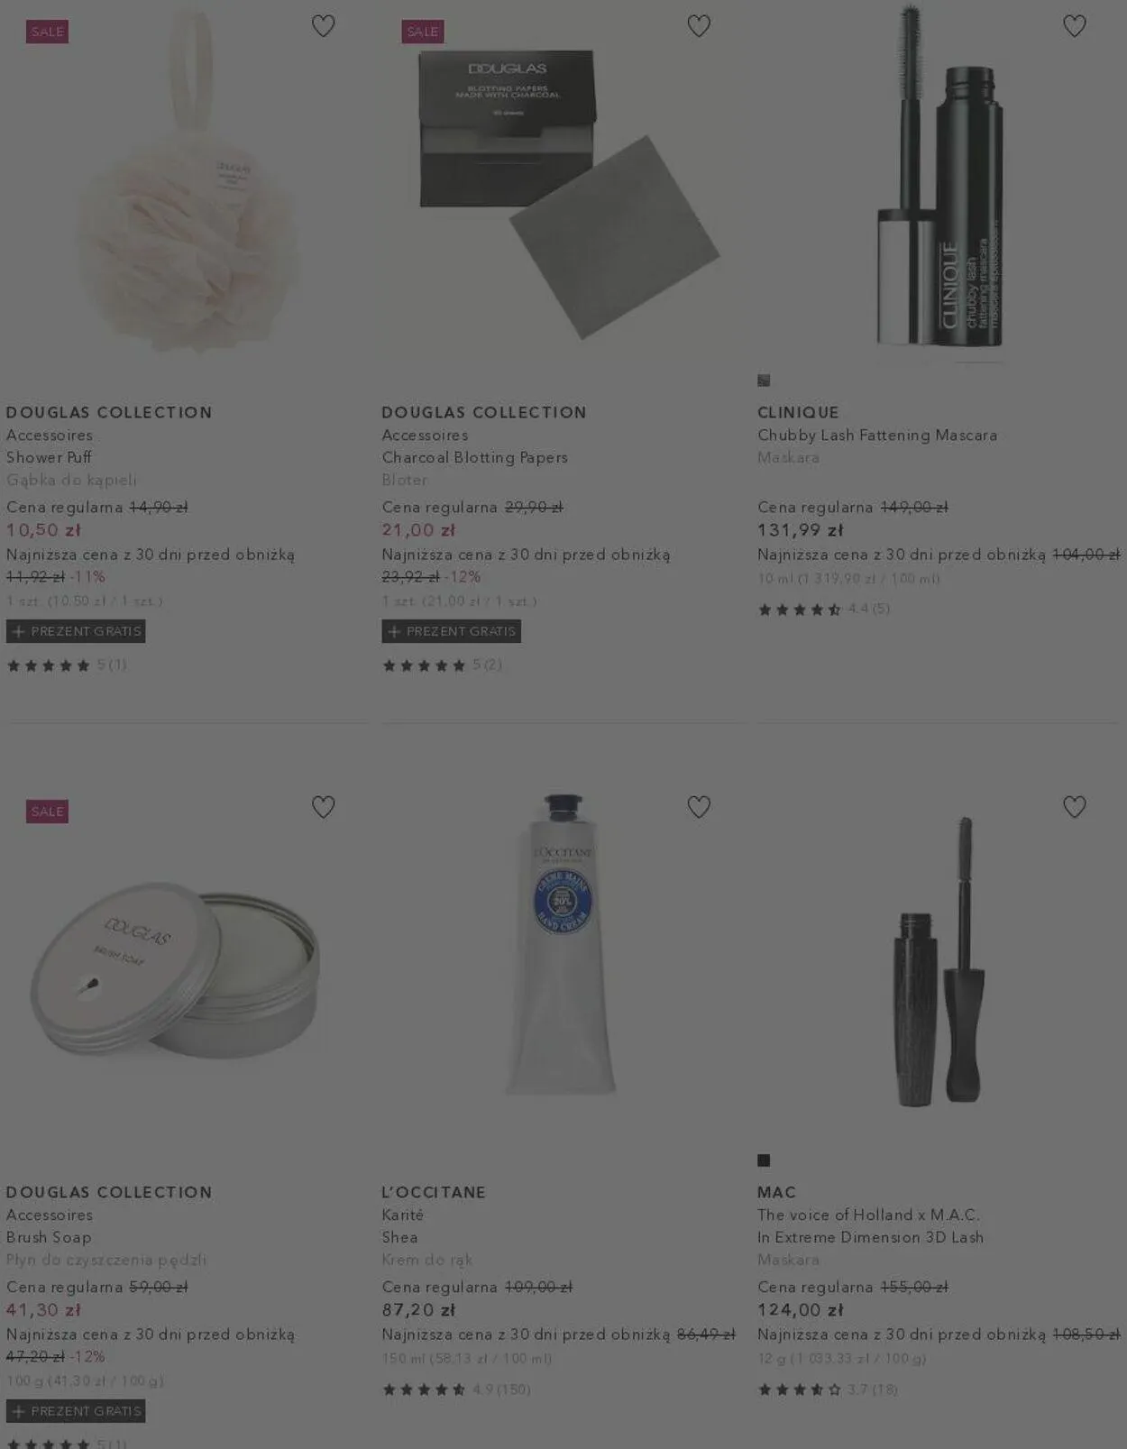Save Brush Soap using its heart icon
Viewport: 1127px width, 1449px height.
(x=323, y=806)
